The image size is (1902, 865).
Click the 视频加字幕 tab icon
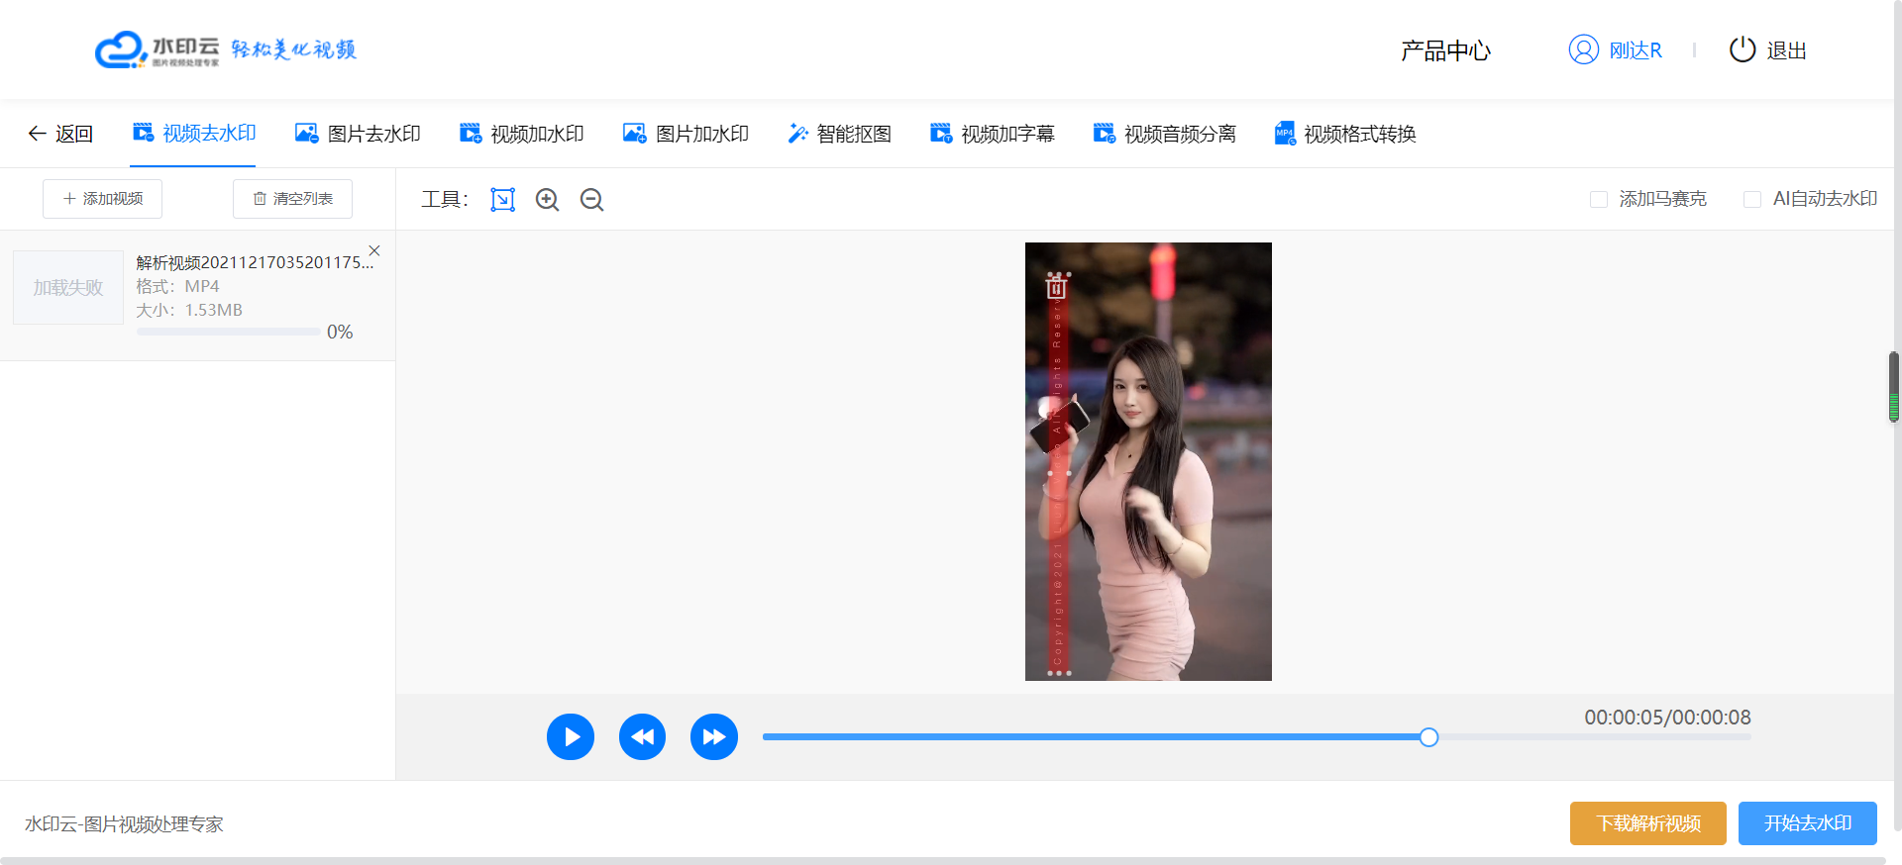click(x=941, y=133)
